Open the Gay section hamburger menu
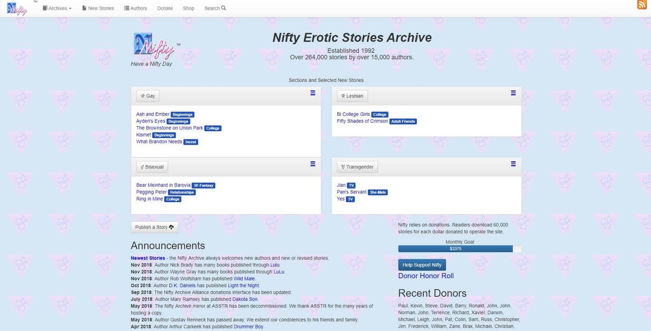The width and height of the screenshot is (651, 331). click(x=313, y=93)
